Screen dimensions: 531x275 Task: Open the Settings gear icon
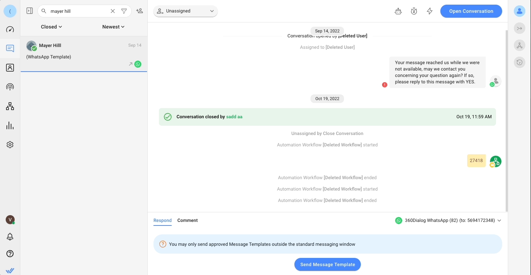point(10,145)
